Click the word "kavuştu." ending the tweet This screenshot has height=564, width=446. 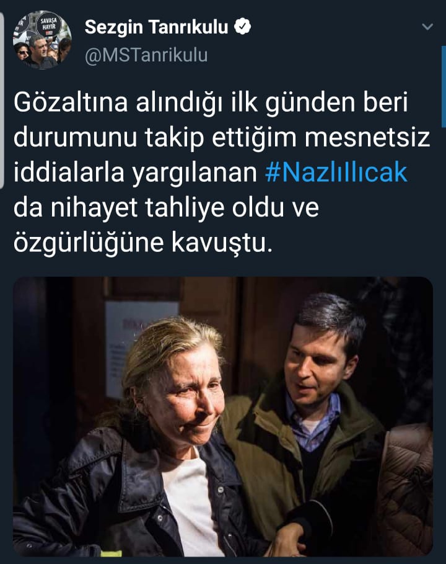[222, 243]
